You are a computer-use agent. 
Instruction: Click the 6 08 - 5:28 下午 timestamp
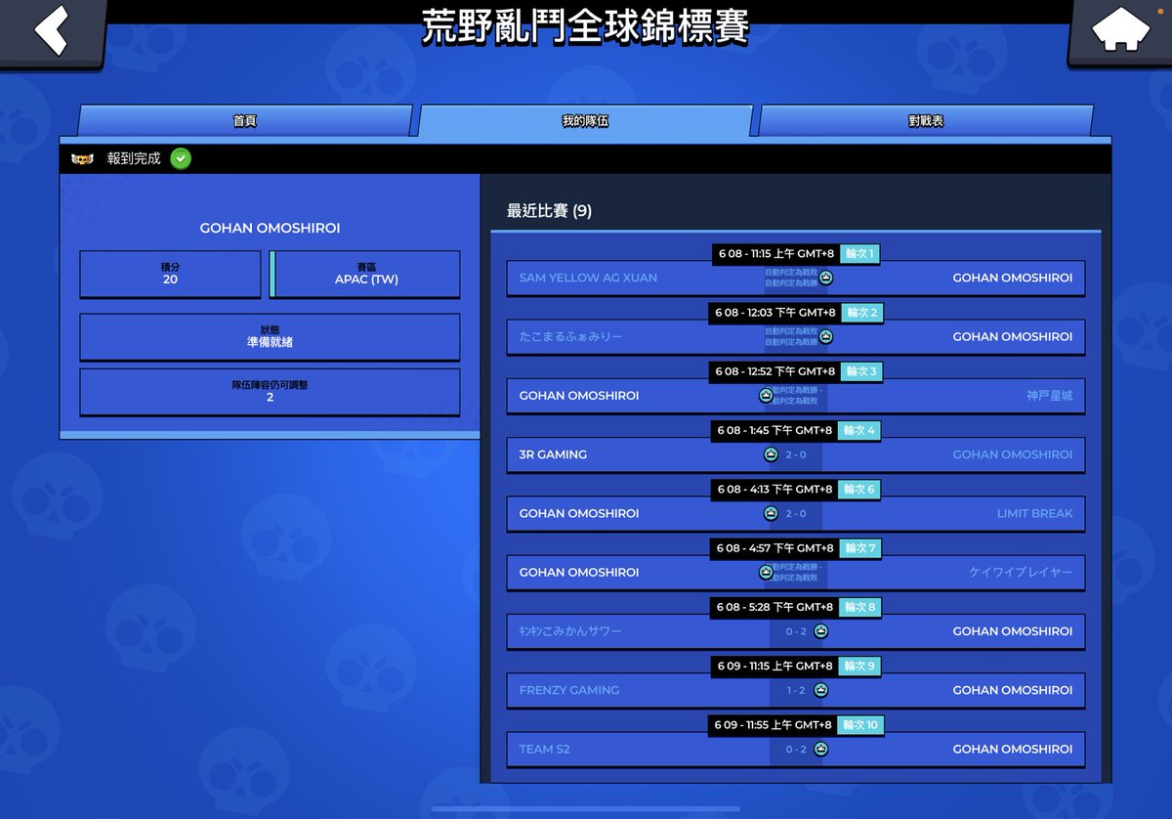[775, 607]
